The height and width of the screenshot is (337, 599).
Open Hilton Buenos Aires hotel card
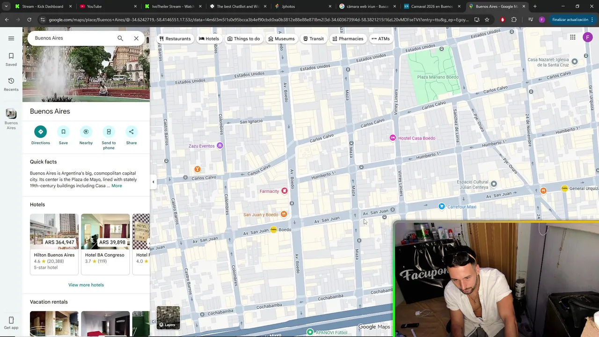[54, 244]
